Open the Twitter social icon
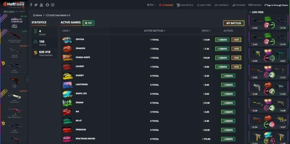Screen dimensions: 290x144 [36, 5]
